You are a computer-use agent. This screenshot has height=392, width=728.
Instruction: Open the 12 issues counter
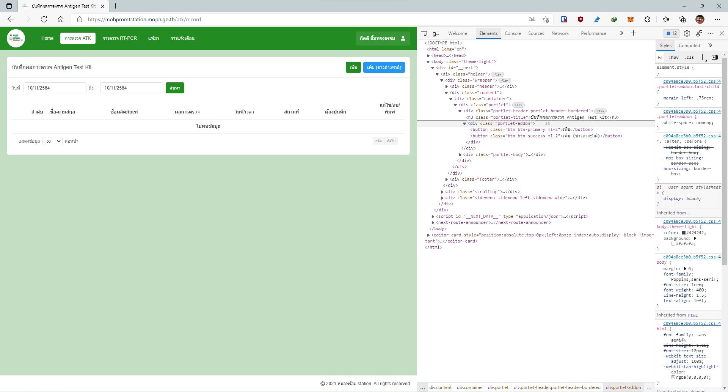672,33
